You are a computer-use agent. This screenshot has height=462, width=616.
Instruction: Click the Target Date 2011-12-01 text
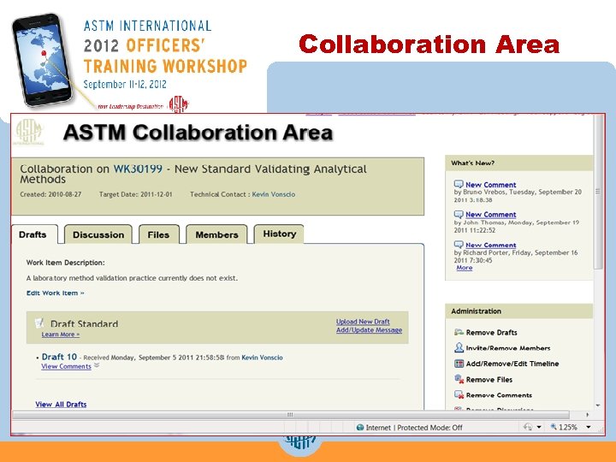[x=135, y=194]
